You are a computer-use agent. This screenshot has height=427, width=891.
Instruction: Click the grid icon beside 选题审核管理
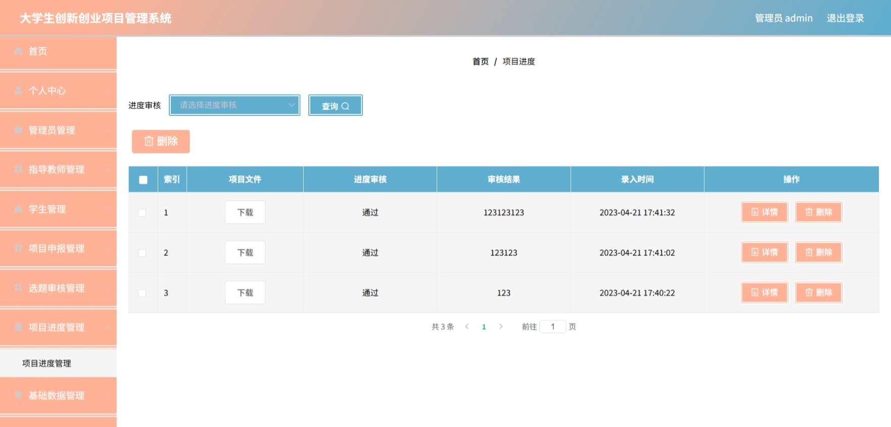[19, 288]
